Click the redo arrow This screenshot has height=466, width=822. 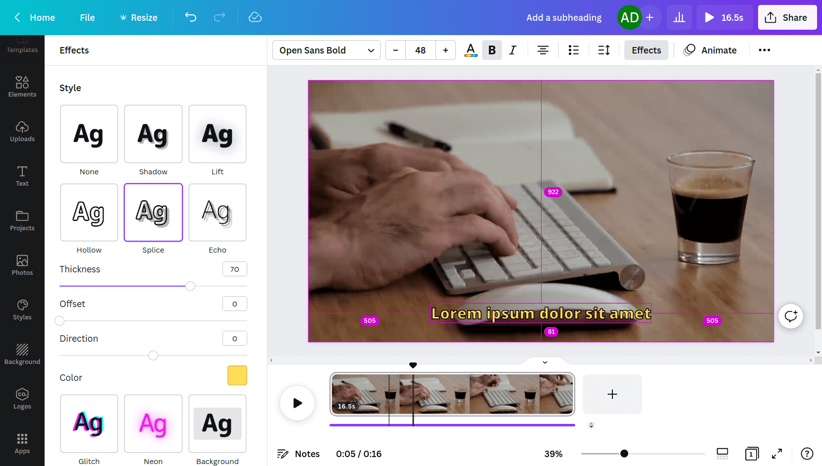(219, 17)
